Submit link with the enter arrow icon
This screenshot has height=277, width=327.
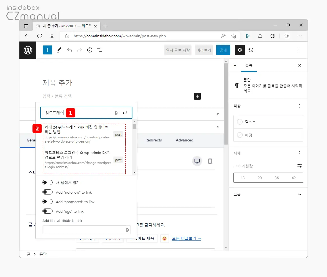point(125,113)
